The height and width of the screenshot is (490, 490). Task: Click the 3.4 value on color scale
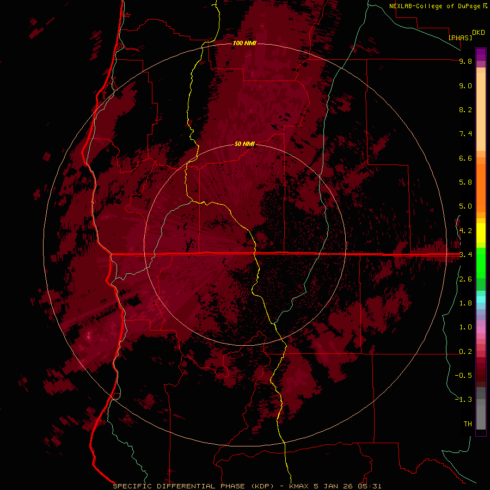tap(465, 255)
